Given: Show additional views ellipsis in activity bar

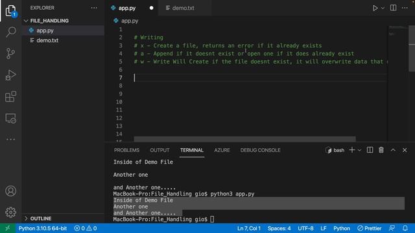Looking at the screenshot, I should pos(10,139).
